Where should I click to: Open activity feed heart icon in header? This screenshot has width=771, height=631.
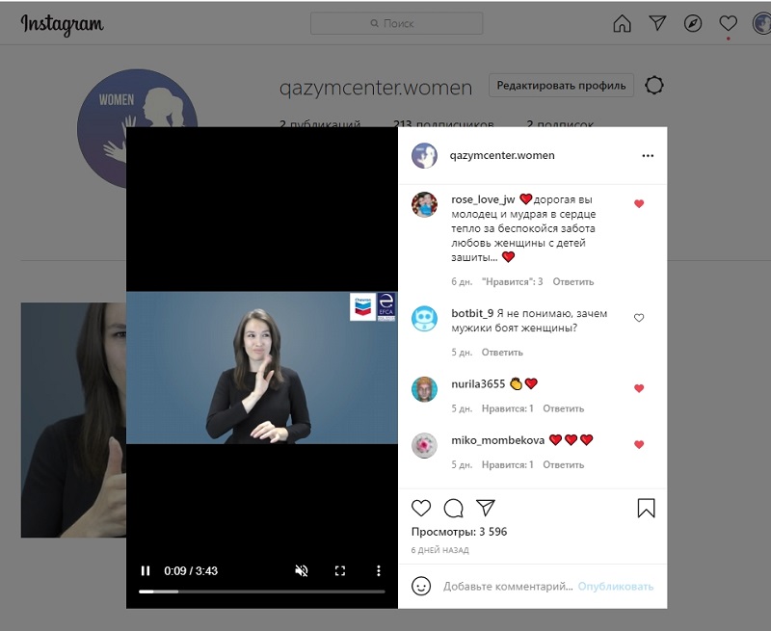tap(729, 24)
